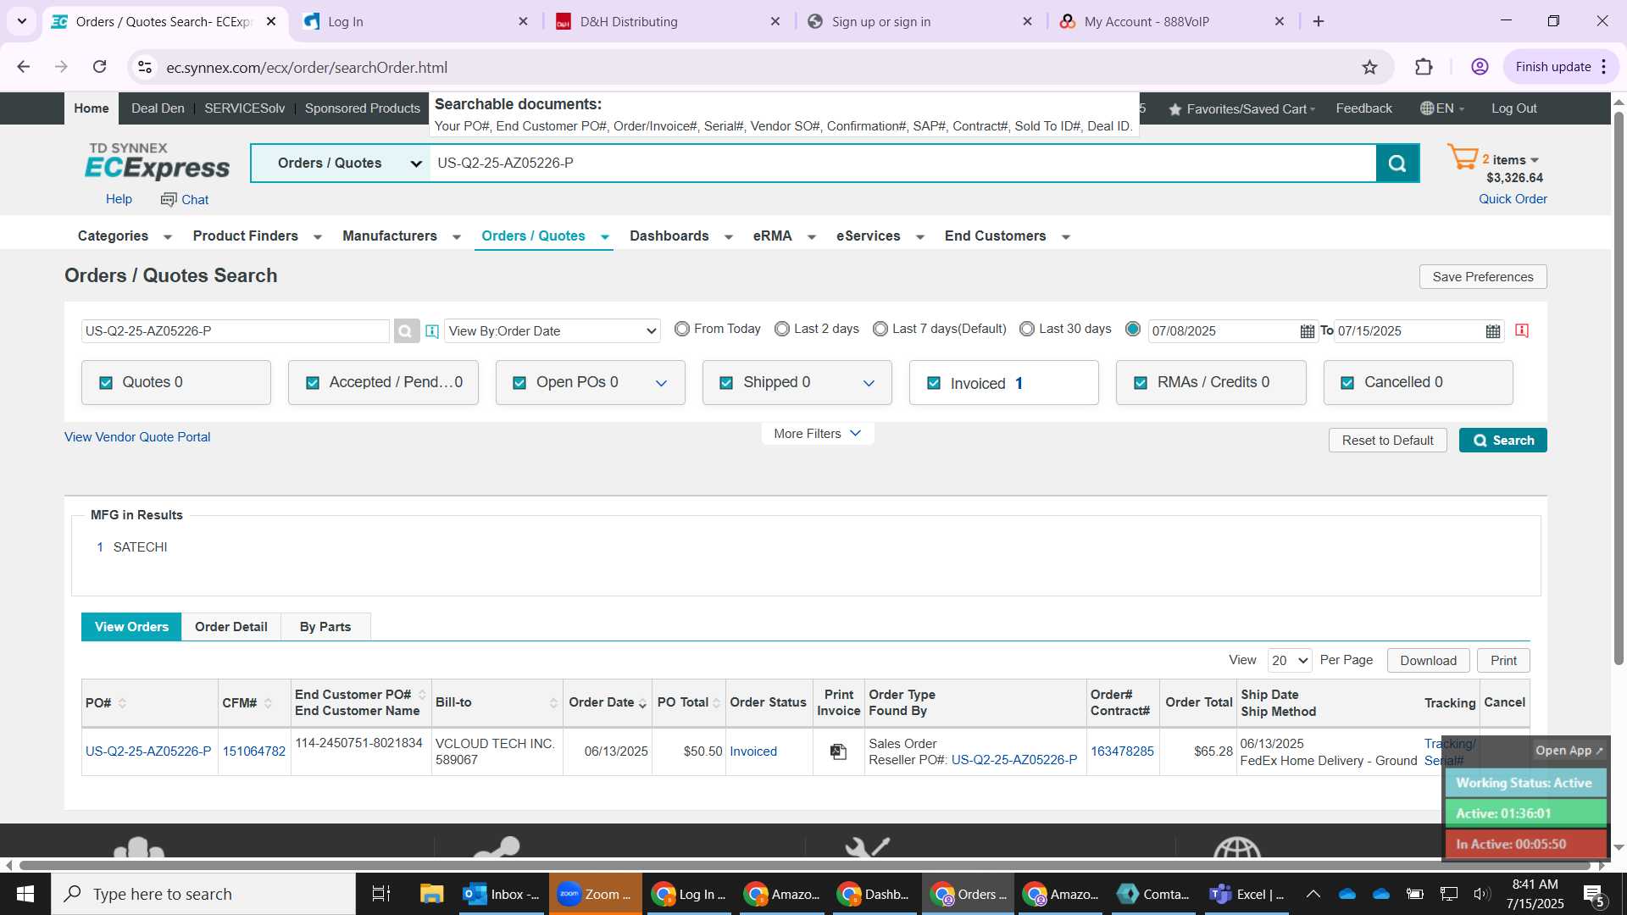Screen dimensions: 1627x915
Task: Click the EN language globe icon
Action: [1427, 108]
